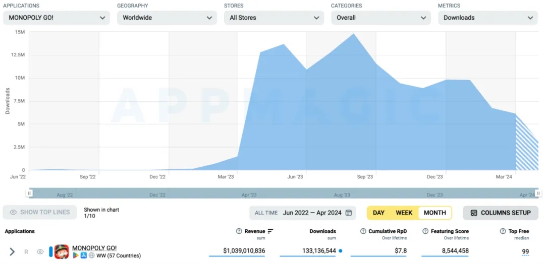Image resolution: width=545 pixels, height=263 pixels.
Task: Click the MONOPOLY GO! app icon thumbnail
Action: tap(62, 251)
